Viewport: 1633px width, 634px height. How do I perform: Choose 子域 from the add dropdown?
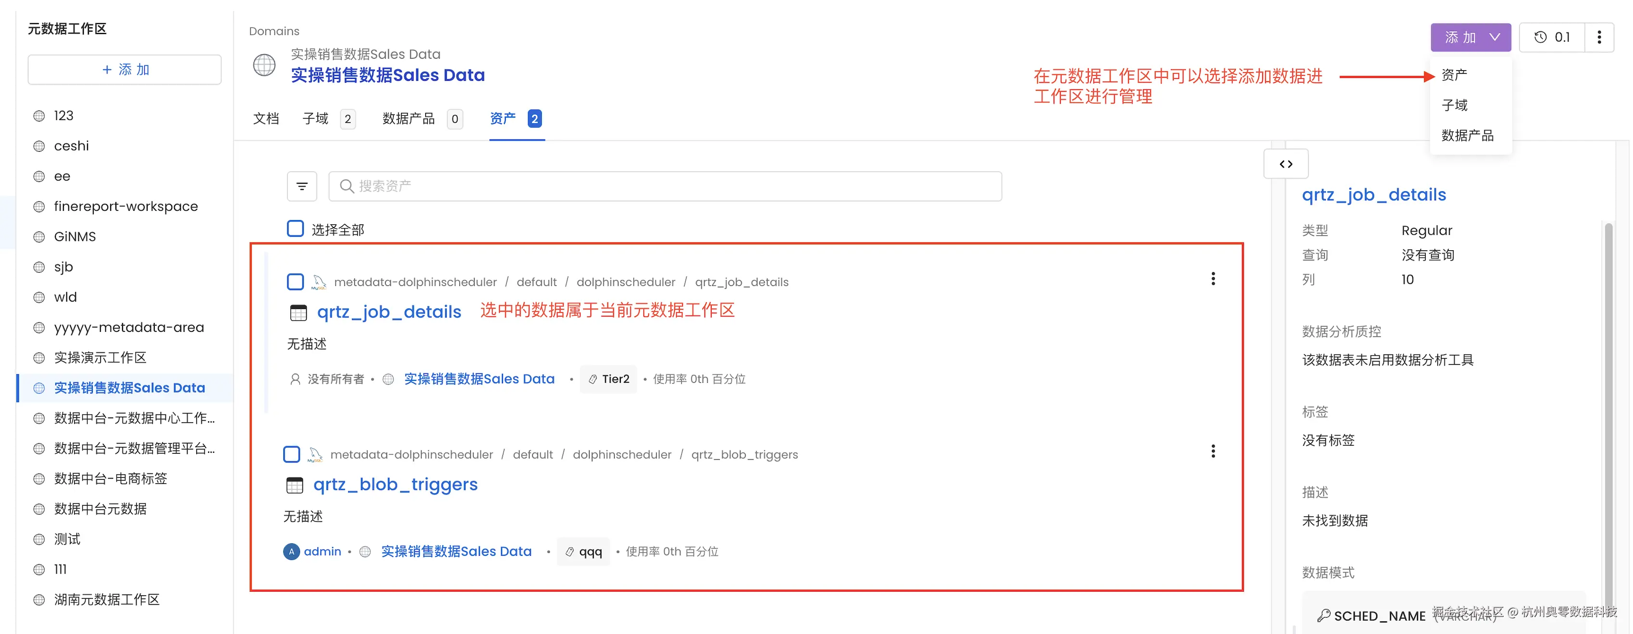point(1454,105)
